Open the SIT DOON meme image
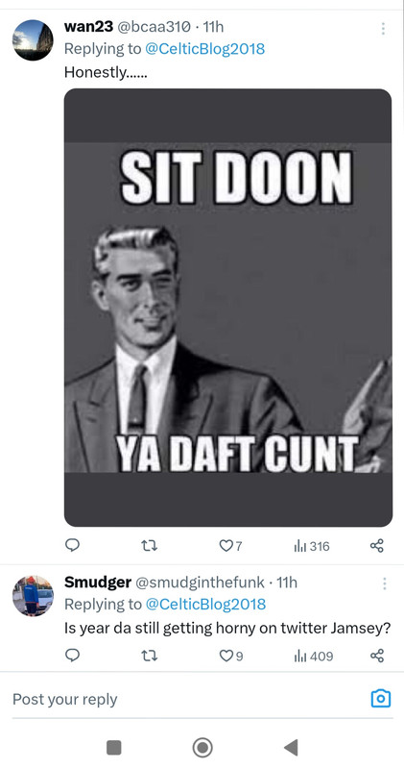The image size is (404, 769). (228, 308)
